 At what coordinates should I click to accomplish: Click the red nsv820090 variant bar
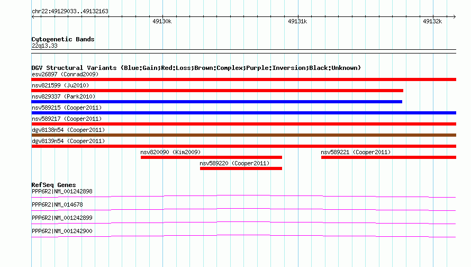pos(211,157)
